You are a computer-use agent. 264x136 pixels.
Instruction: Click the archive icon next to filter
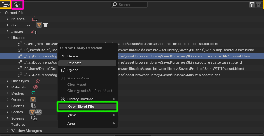point(258,5)
